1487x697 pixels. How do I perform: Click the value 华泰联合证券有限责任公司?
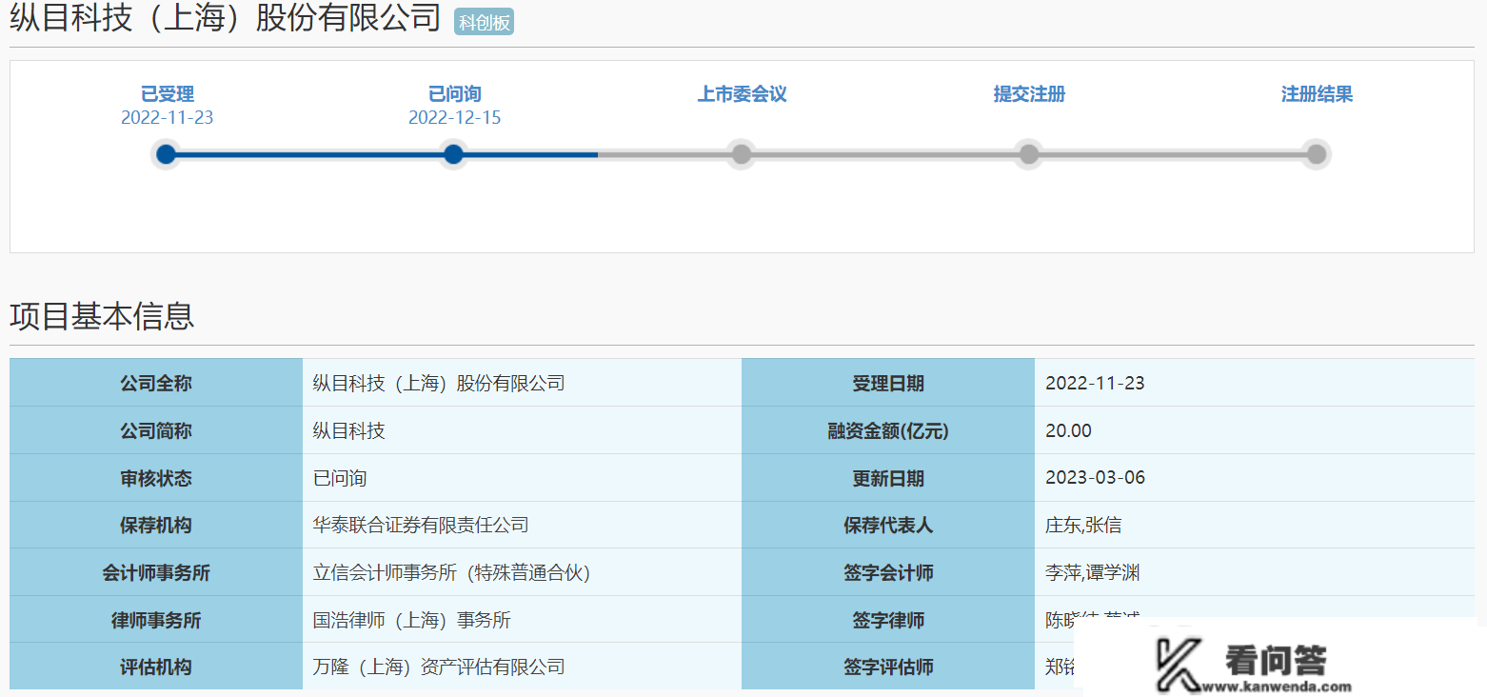click(x=421, y=525)
